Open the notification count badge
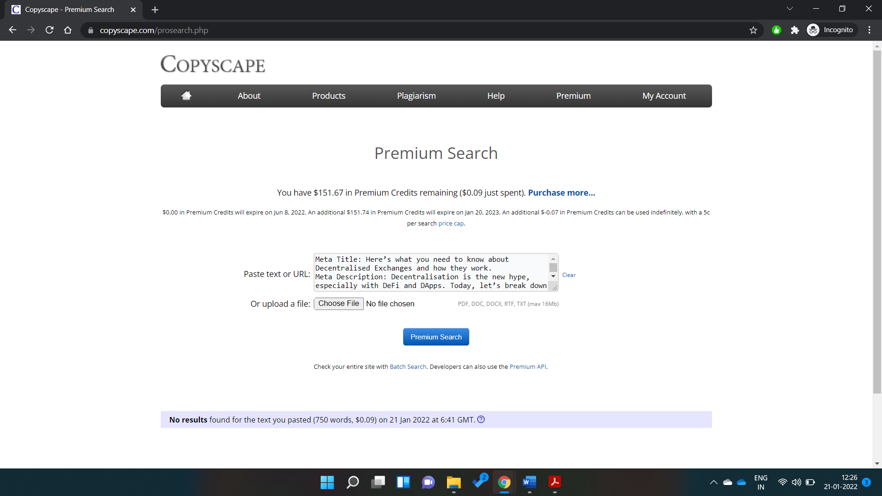The image size is (882, 496). pyautogui.click(x=866, y=482)
